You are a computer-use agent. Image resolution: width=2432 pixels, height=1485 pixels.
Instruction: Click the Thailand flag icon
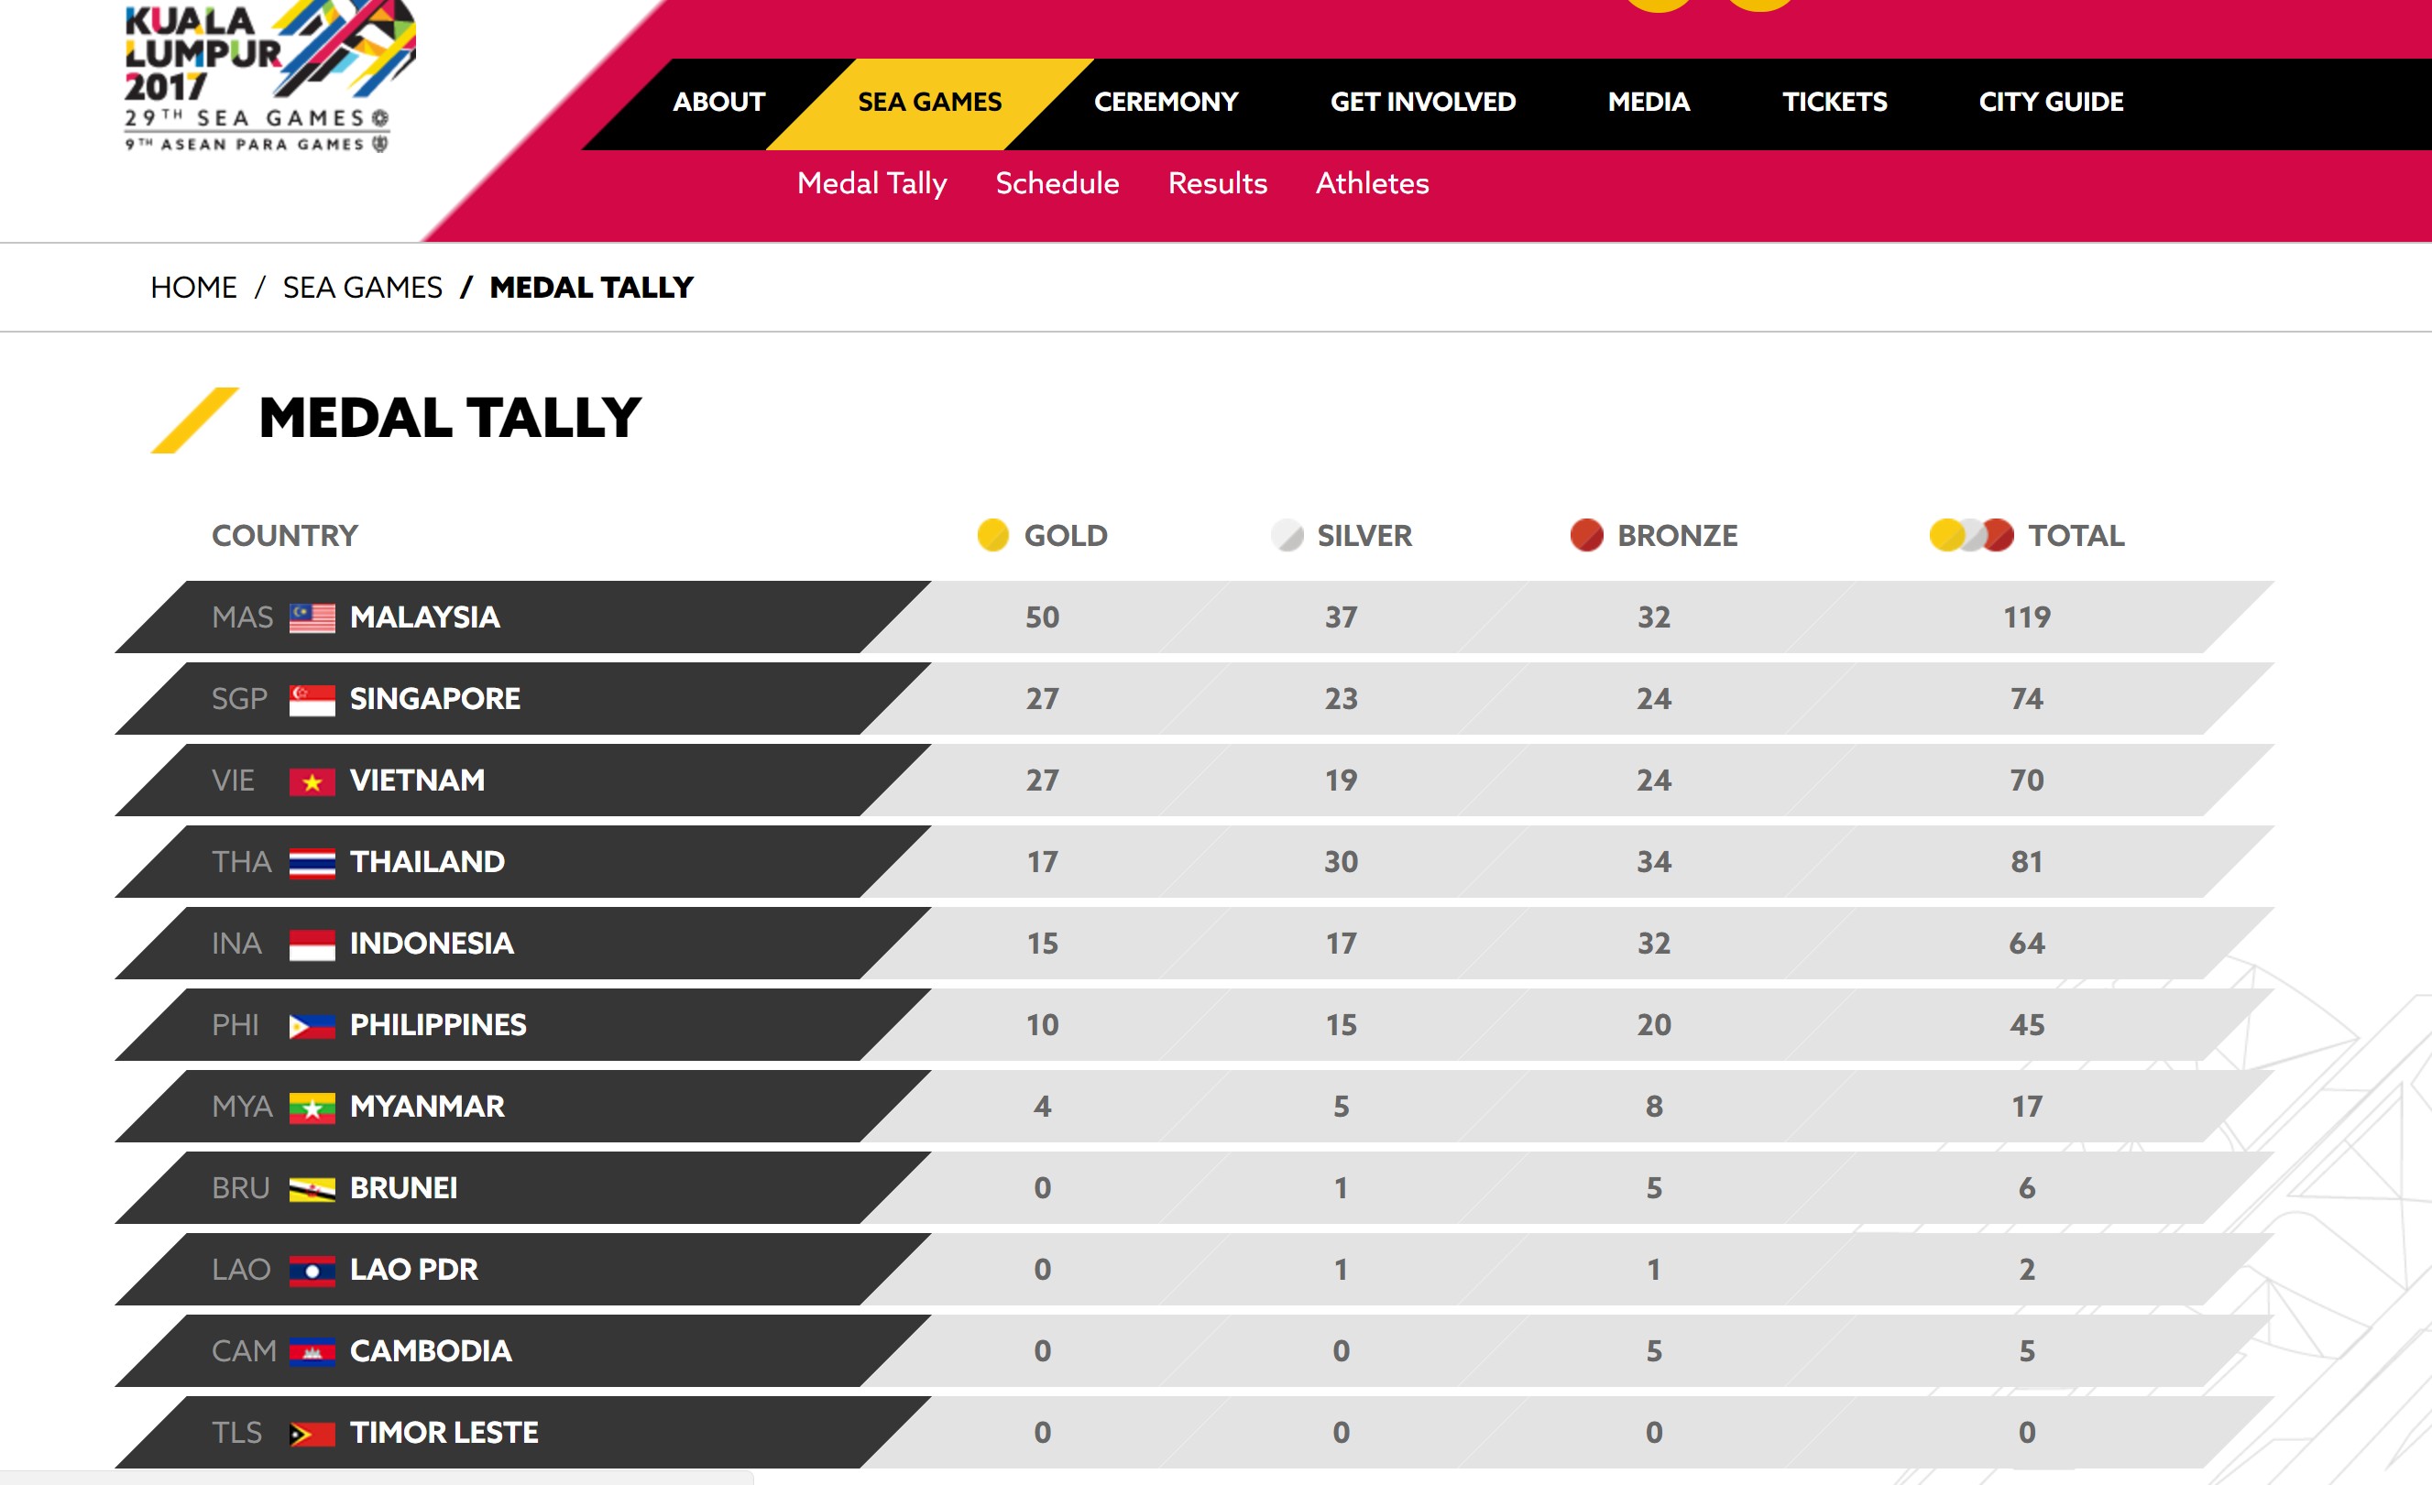point(312,862)
